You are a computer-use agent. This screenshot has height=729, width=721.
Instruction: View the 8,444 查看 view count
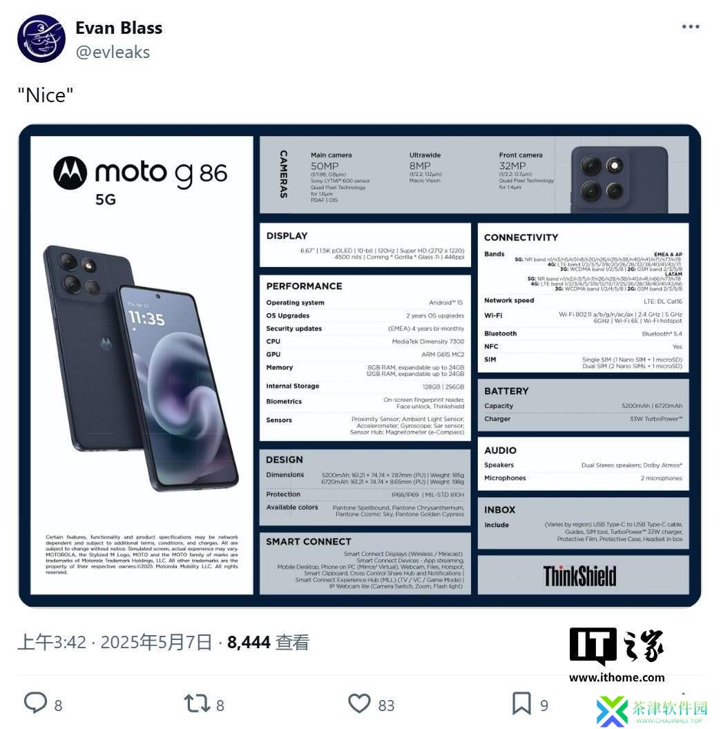[x=269, y=643]
